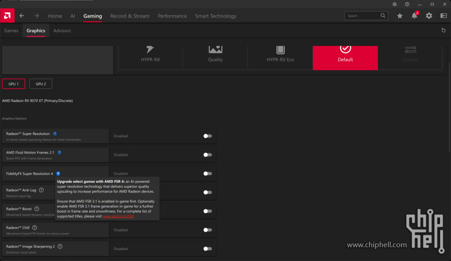Open notifications bell icon
451x261 pixels.
415,16
